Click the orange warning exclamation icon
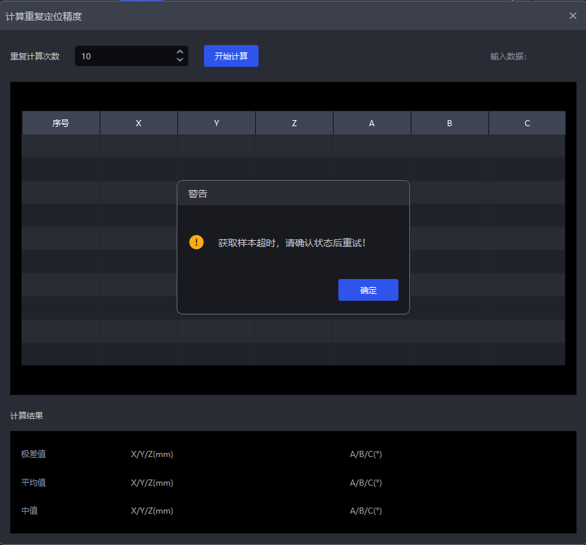Image resolution: width=586 pixels, height=545 pixels. point(196,242)
